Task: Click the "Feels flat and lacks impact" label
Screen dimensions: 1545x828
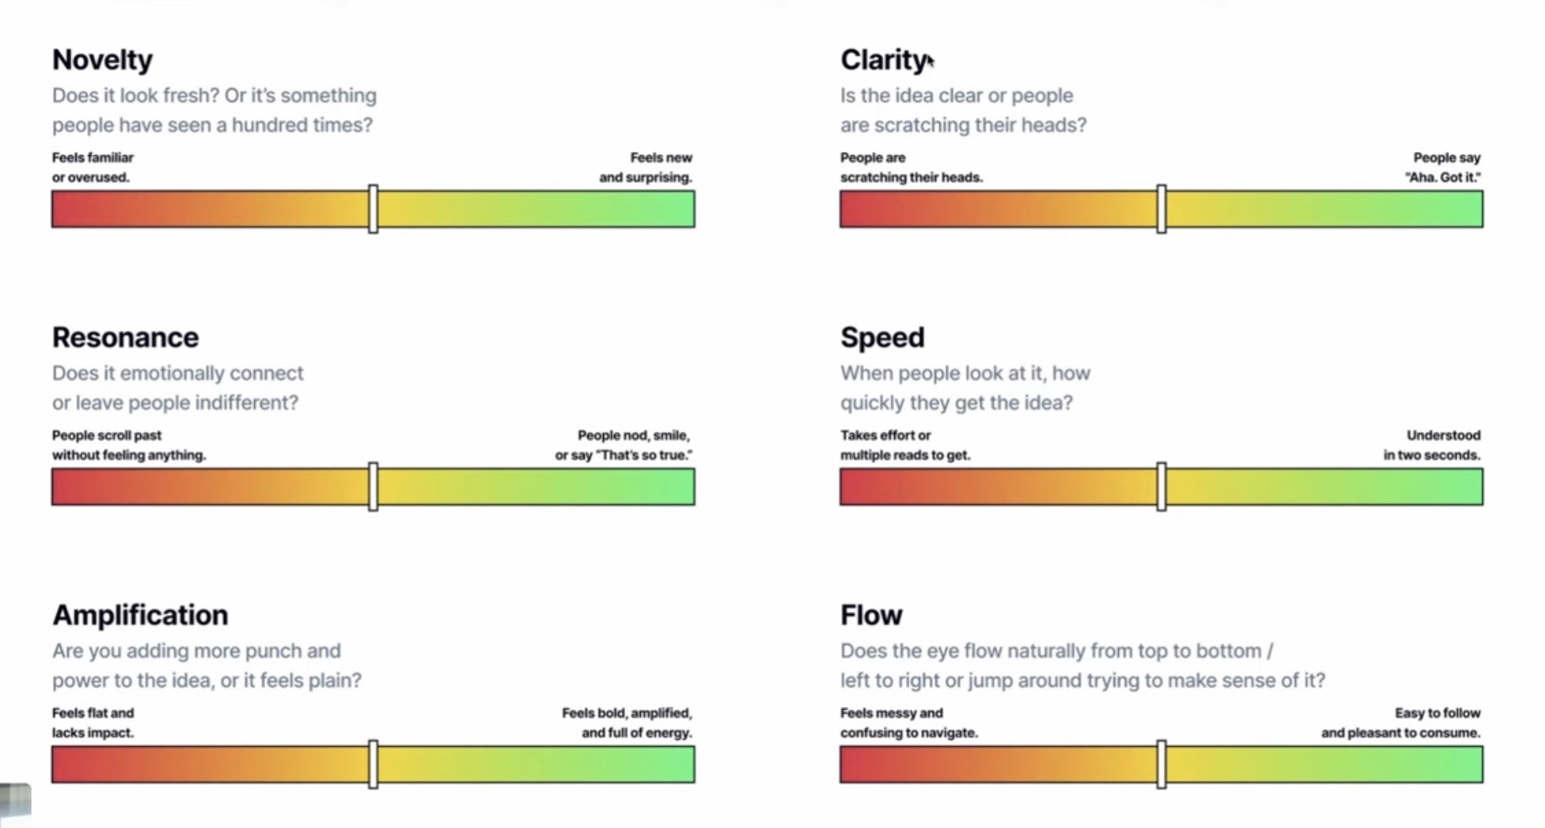Action: point(93,722)
